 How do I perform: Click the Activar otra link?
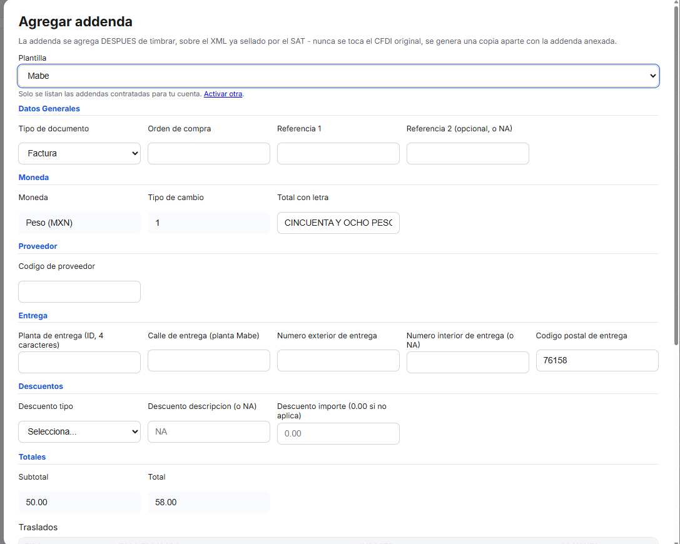point(223,94)
